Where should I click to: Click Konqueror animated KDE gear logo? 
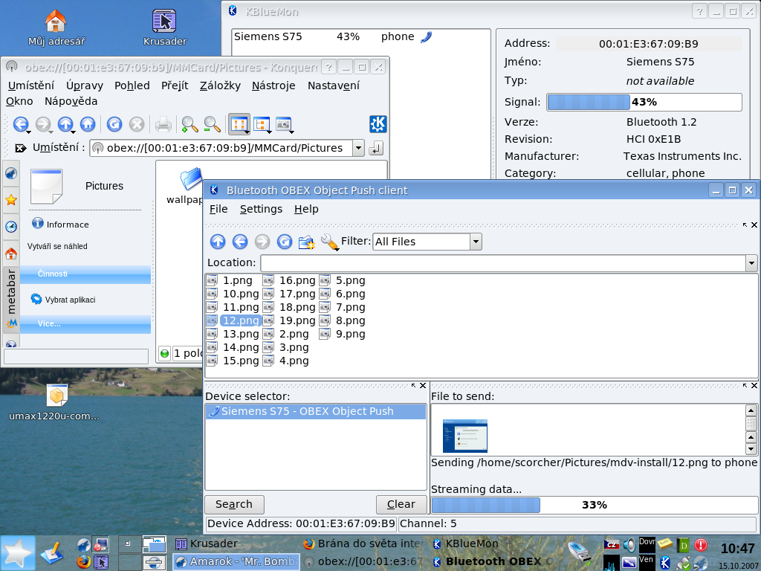[x=378, y=124]
